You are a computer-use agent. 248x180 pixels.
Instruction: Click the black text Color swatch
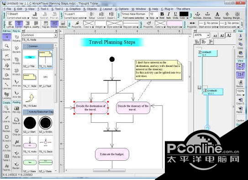coord(184,14)
